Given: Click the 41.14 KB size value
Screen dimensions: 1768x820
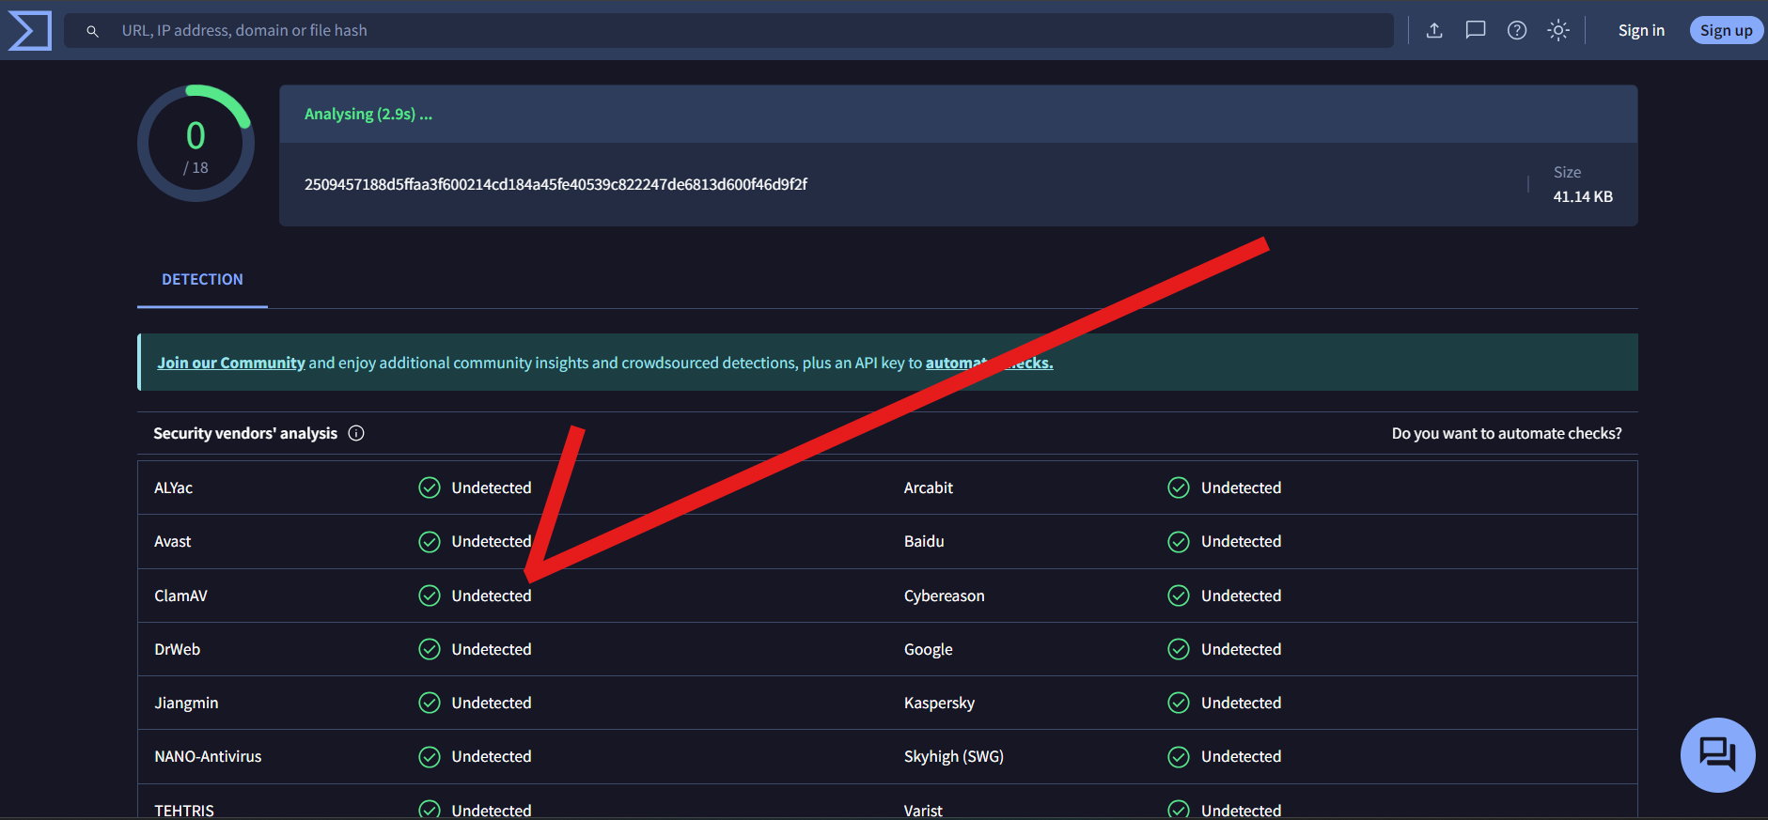Looking at the screenshot, I should click(1583, 196).
